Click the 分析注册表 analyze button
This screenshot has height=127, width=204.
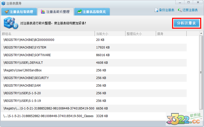[186, 23]
